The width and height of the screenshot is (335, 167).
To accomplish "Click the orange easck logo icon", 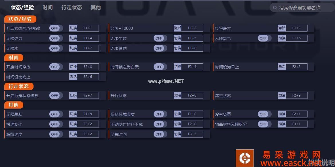I will click(x=245, y=158).
